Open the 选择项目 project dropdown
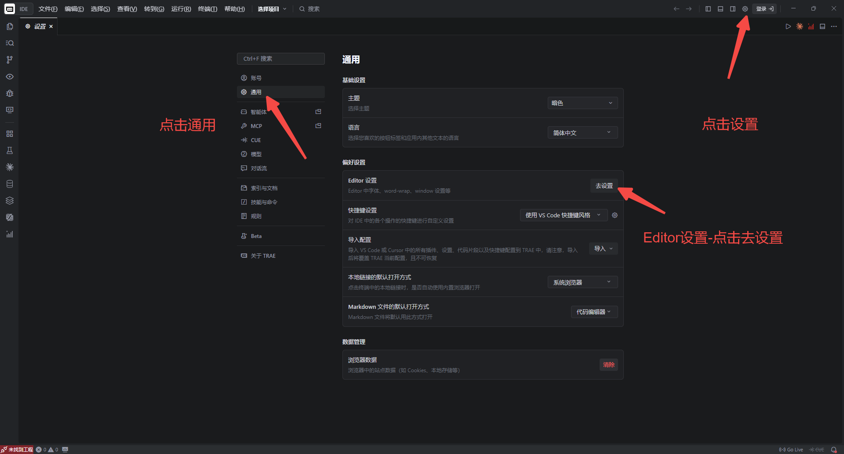Viewport: 844px width, 454px height. pyautogui.click(x=272, y=9)
